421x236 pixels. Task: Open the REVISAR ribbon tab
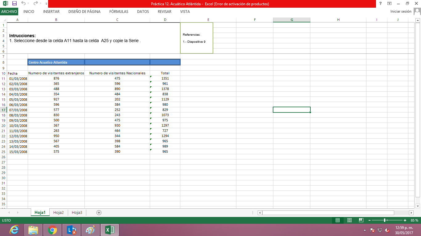tap(165, 12)
